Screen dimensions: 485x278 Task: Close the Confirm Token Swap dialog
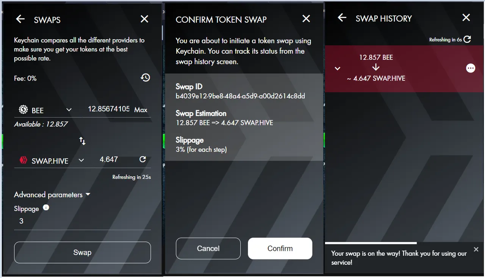[x=306, y=19]
